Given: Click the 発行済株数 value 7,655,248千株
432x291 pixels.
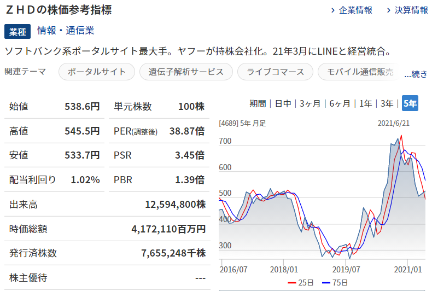Looking at the screenshot, I should [173, 253].
